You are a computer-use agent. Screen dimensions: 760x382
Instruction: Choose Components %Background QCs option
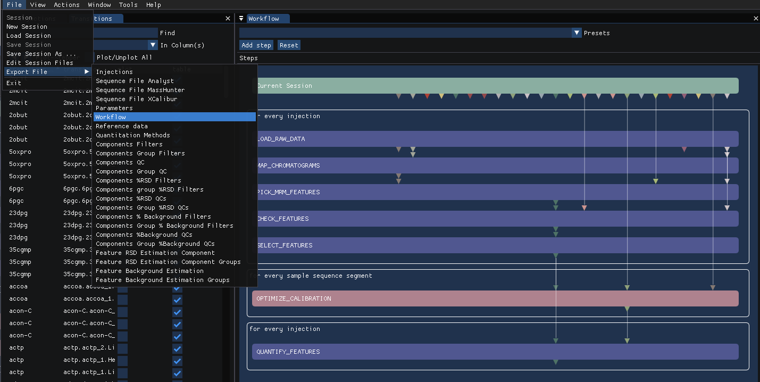[175, 235]
